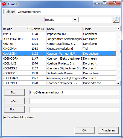Cancel with the Annuleren button

pos(108,130)
